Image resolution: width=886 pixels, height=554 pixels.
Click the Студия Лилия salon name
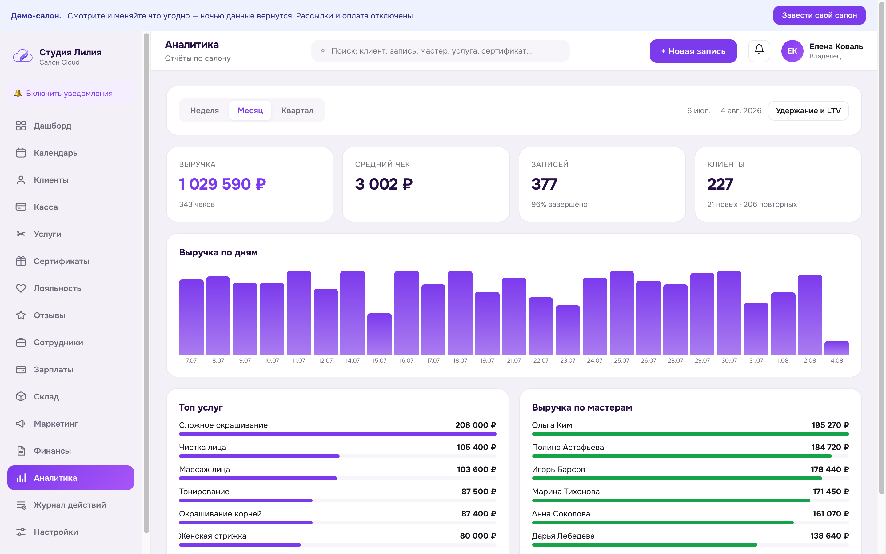tap(70, 52)
